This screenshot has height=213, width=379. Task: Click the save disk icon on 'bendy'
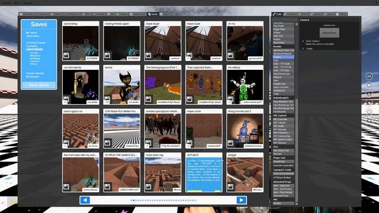[x=107, y=99]
